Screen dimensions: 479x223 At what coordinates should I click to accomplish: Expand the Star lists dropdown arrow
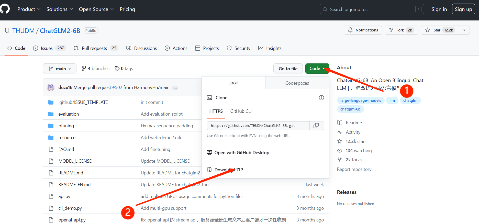click(x=464, y=30)
